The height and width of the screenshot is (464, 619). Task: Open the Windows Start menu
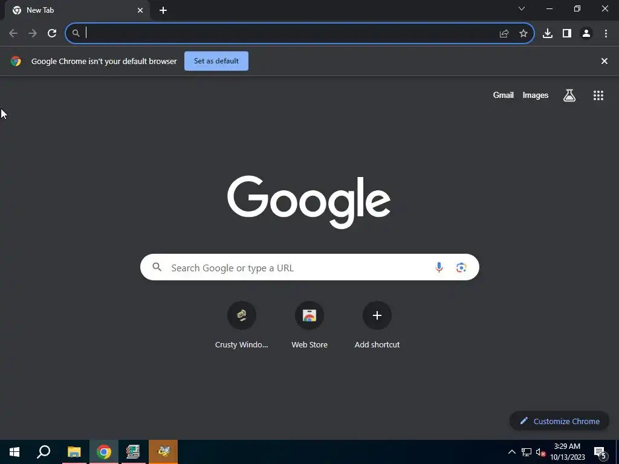coord(15,452)
